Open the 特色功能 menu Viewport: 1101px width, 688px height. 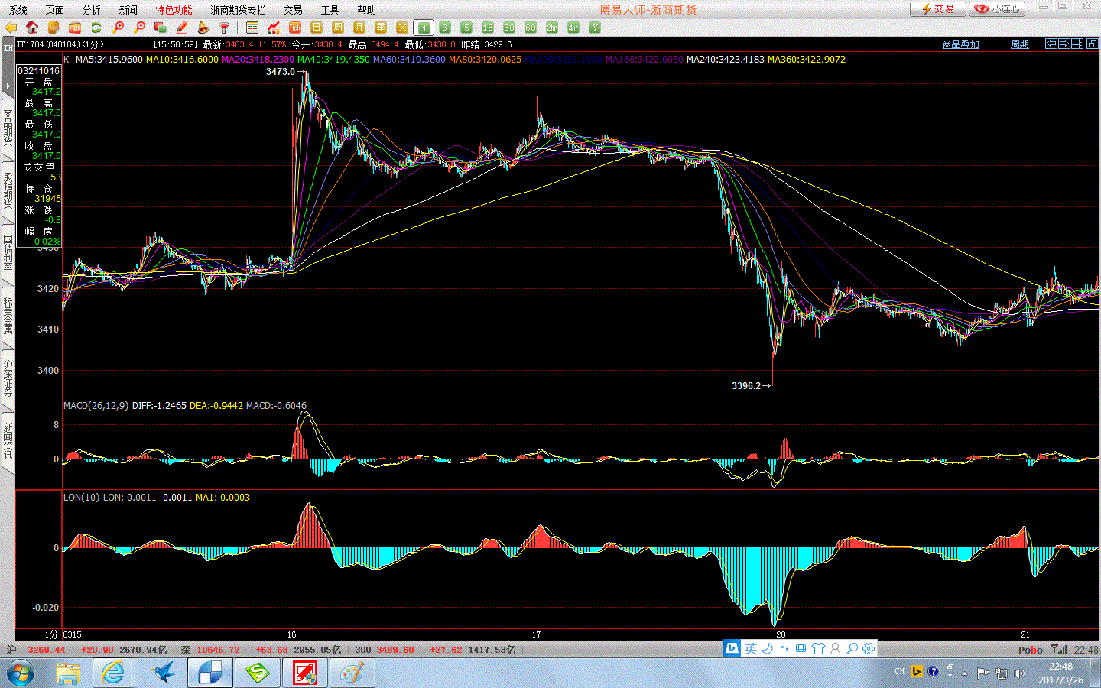click(x=174, y=10)
